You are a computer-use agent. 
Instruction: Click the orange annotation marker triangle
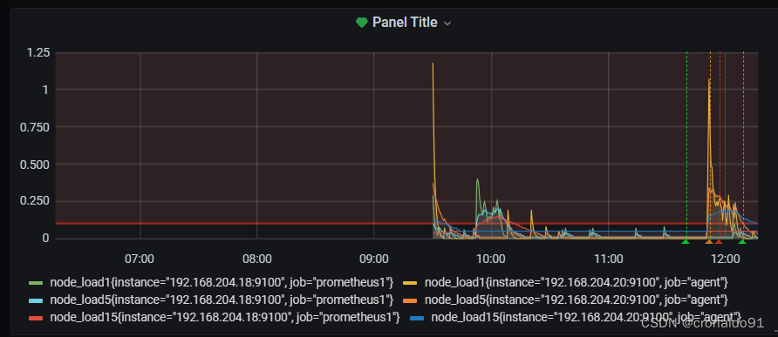coord(709,241)
